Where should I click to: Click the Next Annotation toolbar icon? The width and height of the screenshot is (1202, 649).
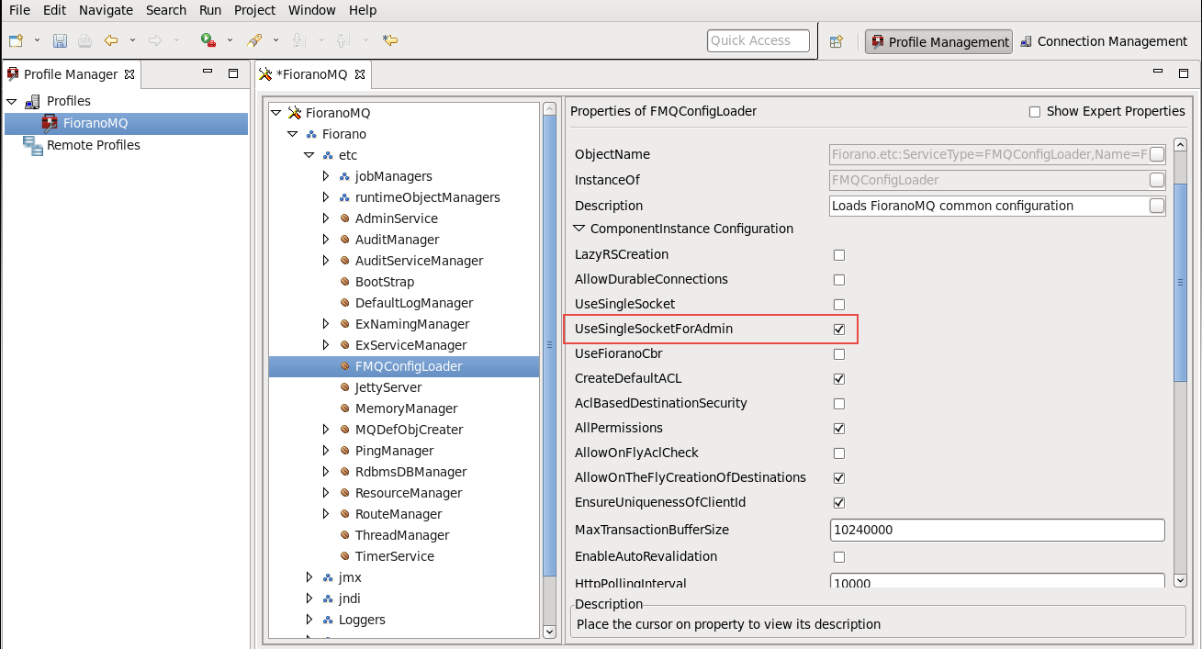point(298,40)
